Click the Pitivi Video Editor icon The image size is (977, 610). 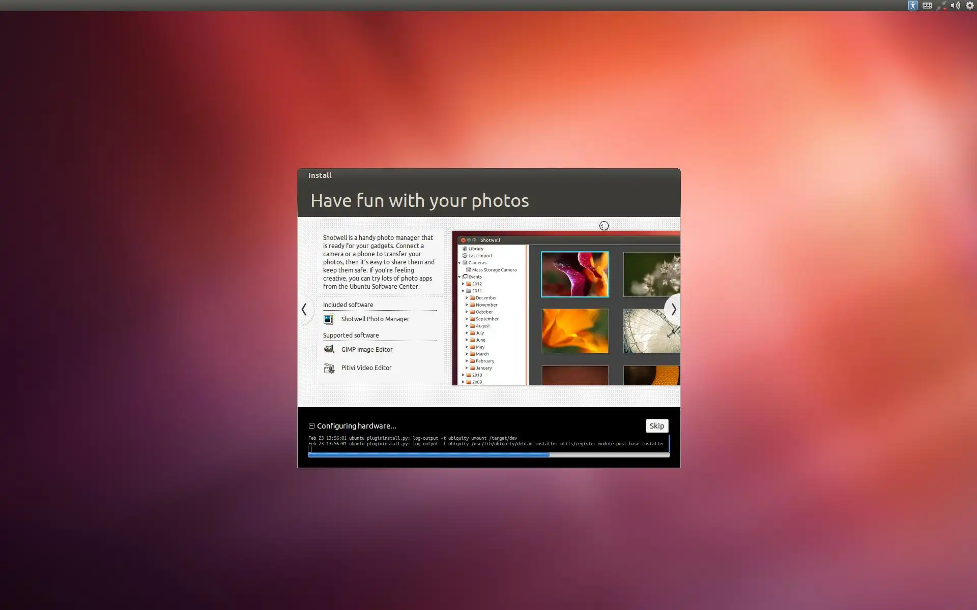[x=329, y=368]
